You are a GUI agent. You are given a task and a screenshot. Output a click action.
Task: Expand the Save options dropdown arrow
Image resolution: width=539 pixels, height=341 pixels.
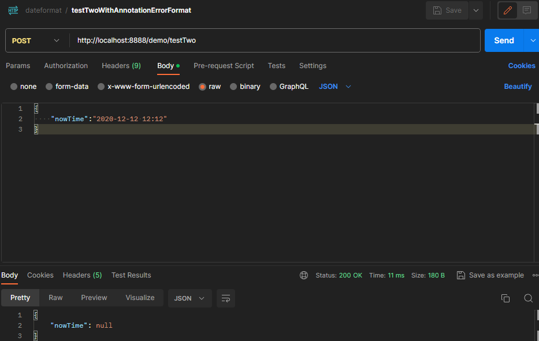[x=475, y=10]
